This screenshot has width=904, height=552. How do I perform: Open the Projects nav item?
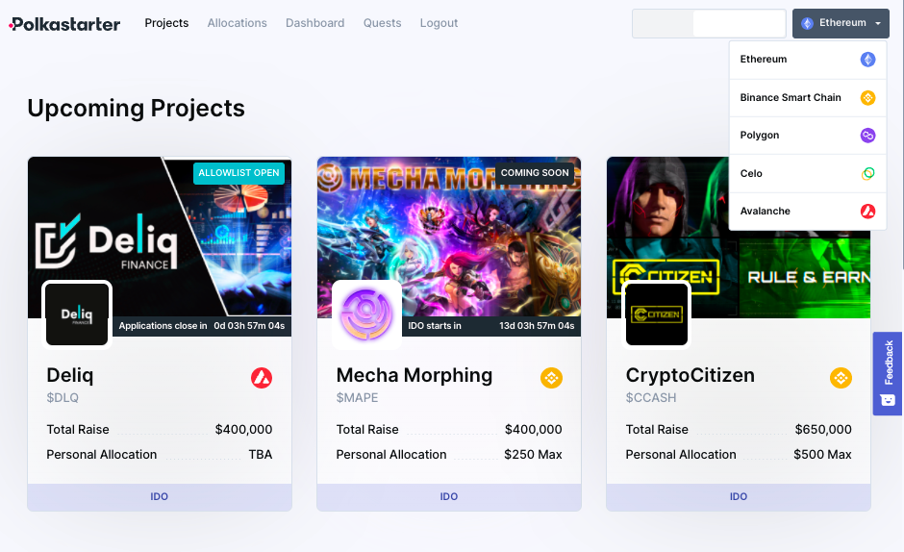tap(166, 23)
